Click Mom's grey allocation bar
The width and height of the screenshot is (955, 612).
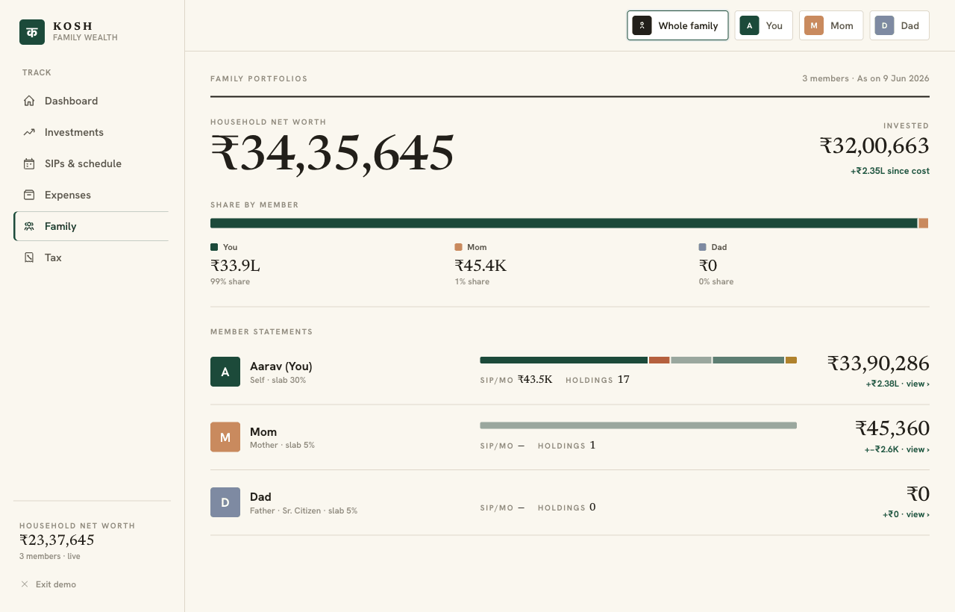point(638,425)
